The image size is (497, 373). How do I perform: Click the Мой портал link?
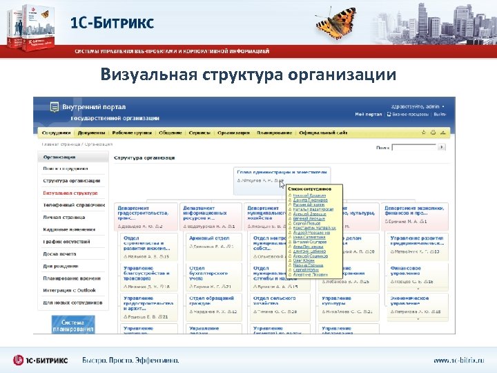(369, 114)
